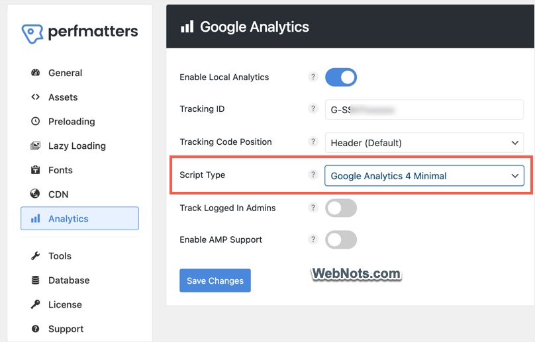
Task: Enable the AMP Support toggle
Action: [341, 239]
